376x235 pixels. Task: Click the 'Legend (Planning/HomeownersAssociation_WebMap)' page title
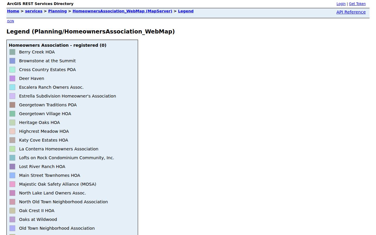90,31
